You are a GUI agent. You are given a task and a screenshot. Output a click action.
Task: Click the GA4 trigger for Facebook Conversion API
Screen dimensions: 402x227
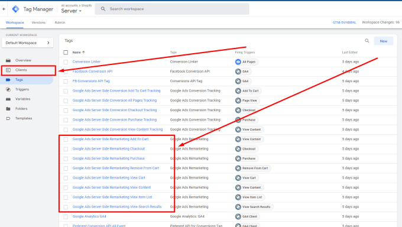pyautogui.click(x=243, y=72)
